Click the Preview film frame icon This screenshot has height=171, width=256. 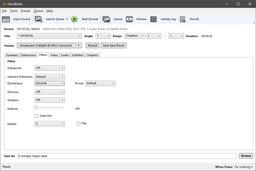(x=129, y=19)
